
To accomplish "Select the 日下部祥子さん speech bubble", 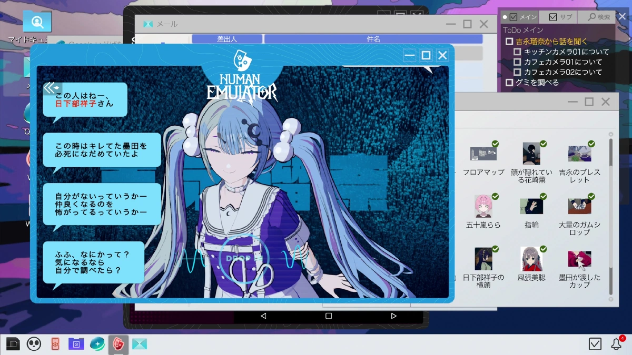I will [85, 100].
